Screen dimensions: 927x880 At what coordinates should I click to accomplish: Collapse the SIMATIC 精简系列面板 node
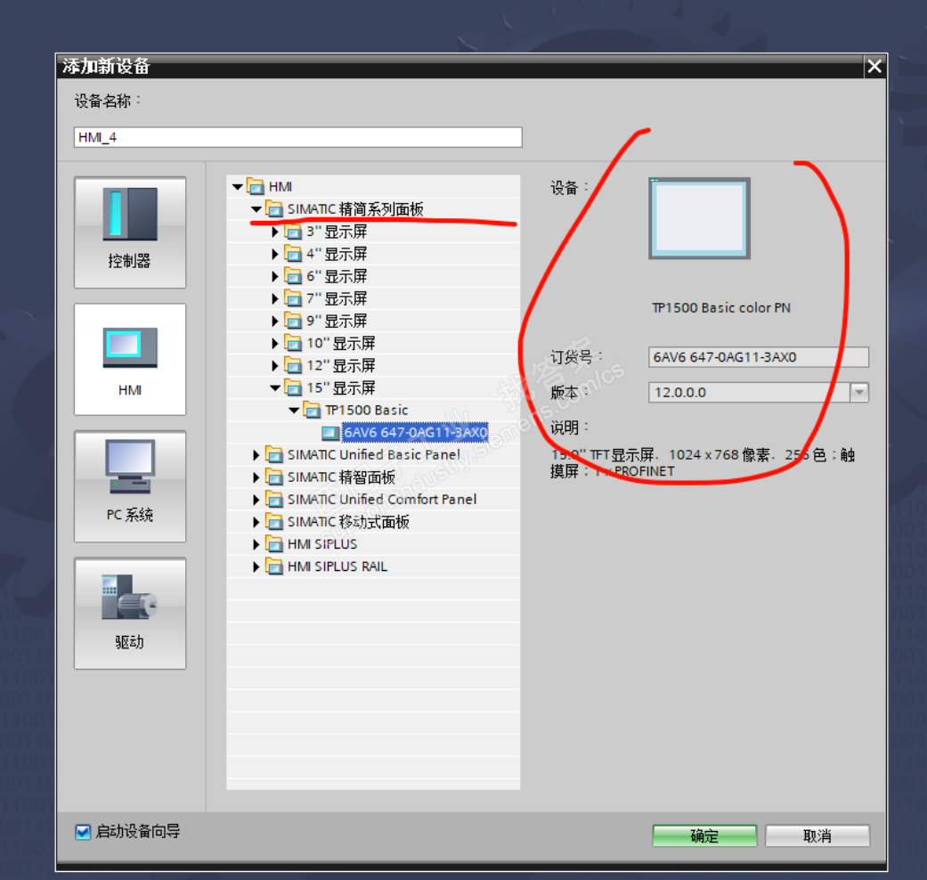click(256, 208)
